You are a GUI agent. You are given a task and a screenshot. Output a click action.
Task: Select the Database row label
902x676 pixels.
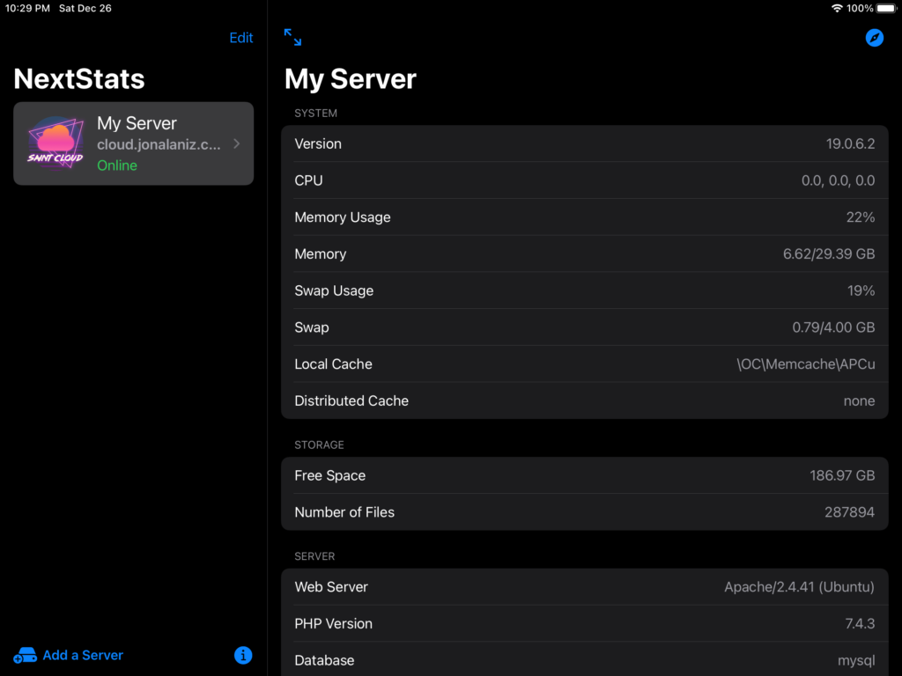[324, 660]
